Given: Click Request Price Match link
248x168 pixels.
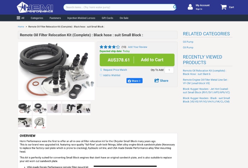Looking at the screenshot, I should click(x=115, y=70).
